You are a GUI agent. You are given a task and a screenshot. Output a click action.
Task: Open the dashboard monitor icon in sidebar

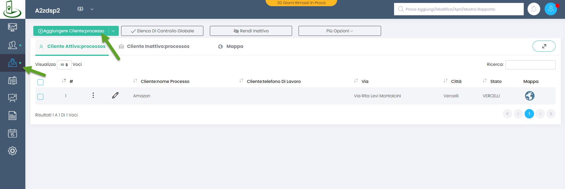(x=12, y=27)
